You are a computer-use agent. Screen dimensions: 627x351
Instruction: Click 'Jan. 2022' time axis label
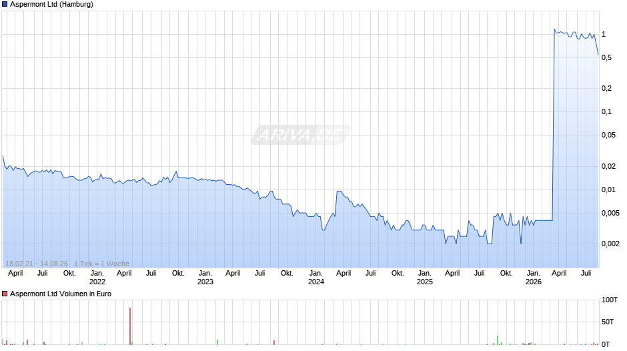(x=97, y=278)
